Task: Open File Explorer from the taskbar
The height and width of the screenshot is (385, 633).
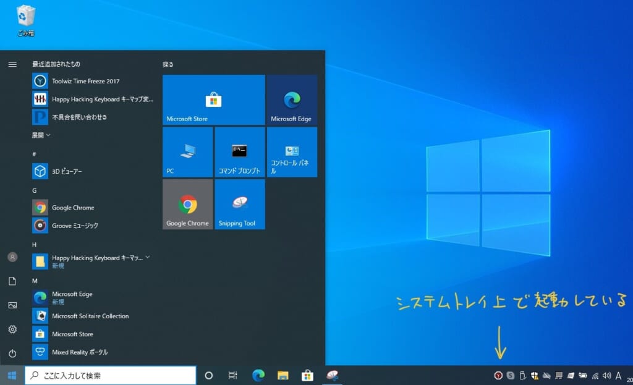Action: click(x=283, y=375)
